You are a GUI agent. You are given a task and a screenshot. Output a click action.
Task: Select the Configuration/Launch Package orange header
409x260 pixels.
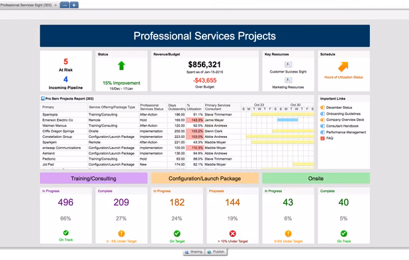pos(204,178)
